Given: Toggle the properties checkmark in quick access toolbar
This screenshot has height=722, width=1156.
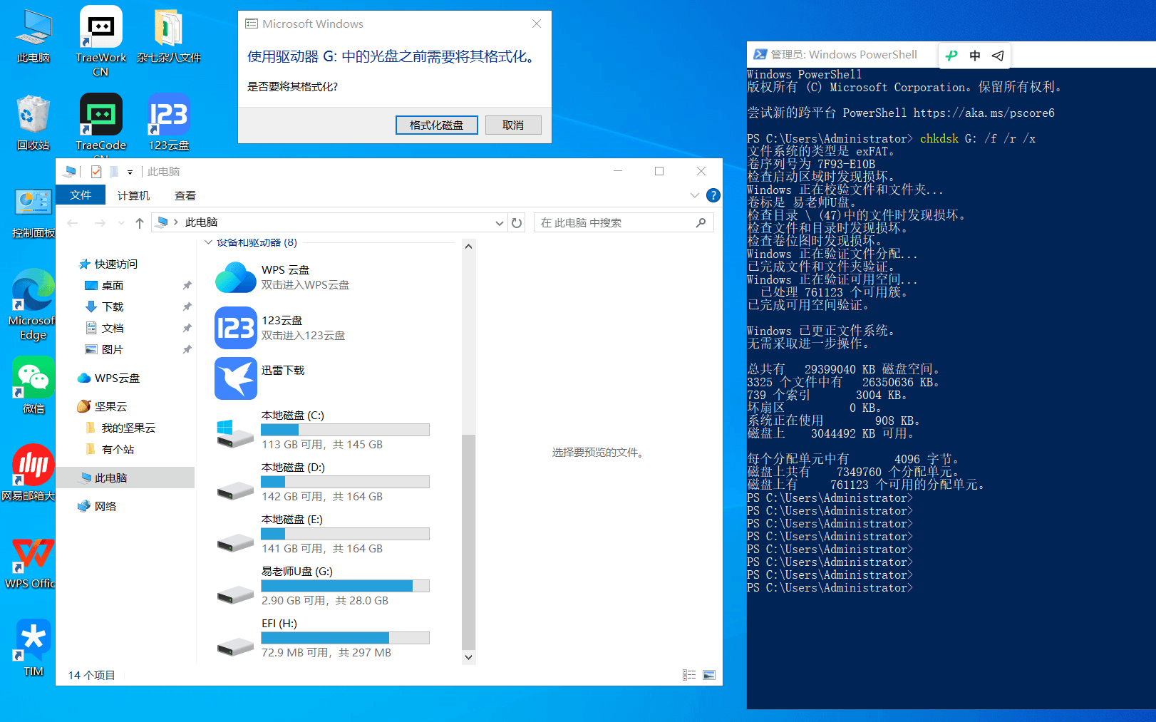Looking at the screenshot, I should (96, 172).
